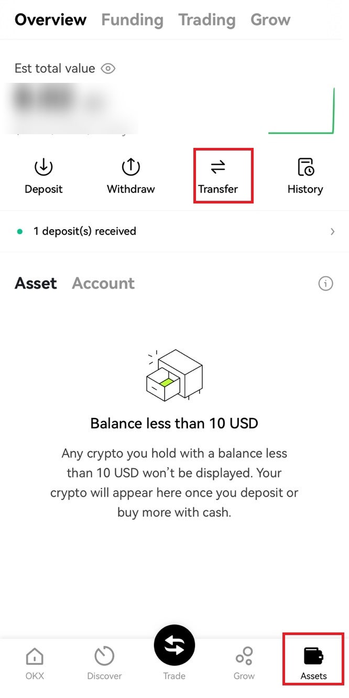Open the 1 deposit(s) received notice
This screenshot has width=349, height=698.
tap(174, 231)
